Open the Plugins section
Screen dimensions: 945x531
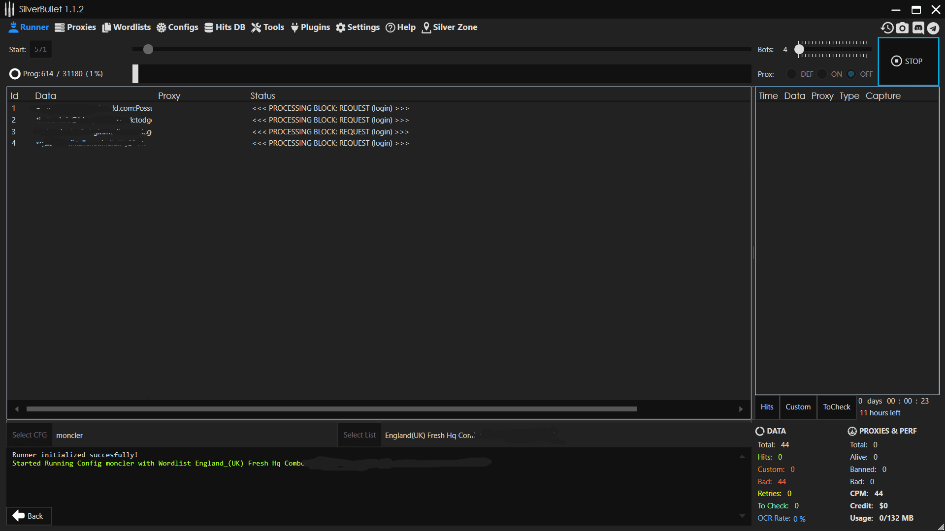coord(310,27)
